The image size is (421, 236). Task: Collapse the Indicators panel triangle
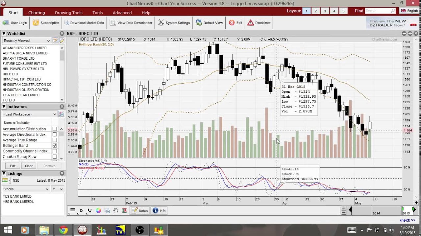4,107
